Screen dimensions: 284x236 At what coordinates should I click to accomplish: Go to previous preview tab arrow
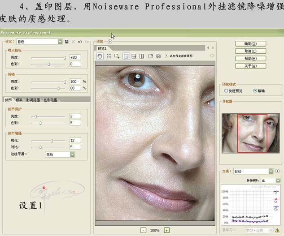[208, 48]
